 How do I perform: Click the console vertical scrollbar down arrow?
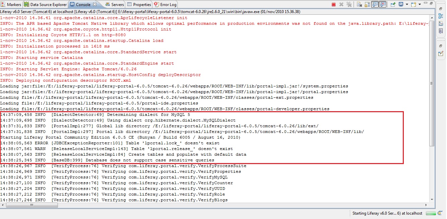point(432,199)
